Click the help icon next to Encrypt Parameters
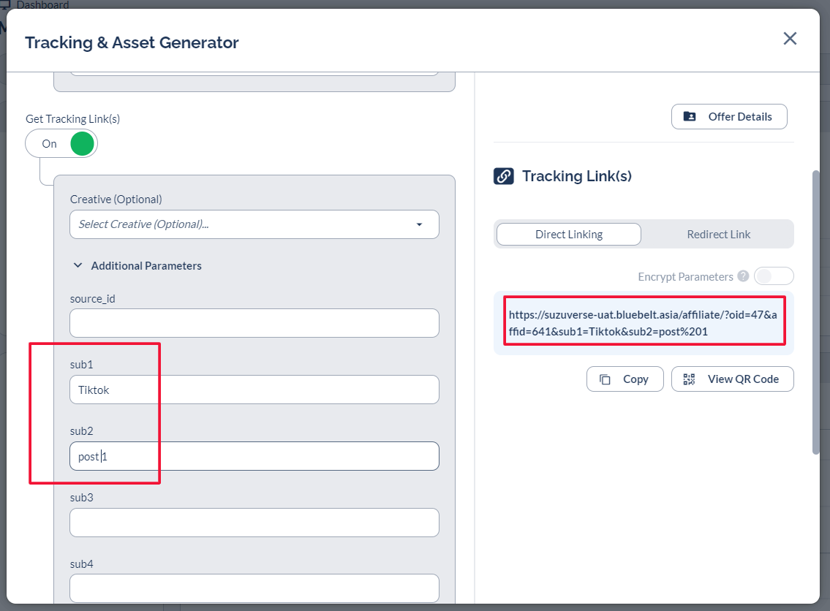 [743, 276]
